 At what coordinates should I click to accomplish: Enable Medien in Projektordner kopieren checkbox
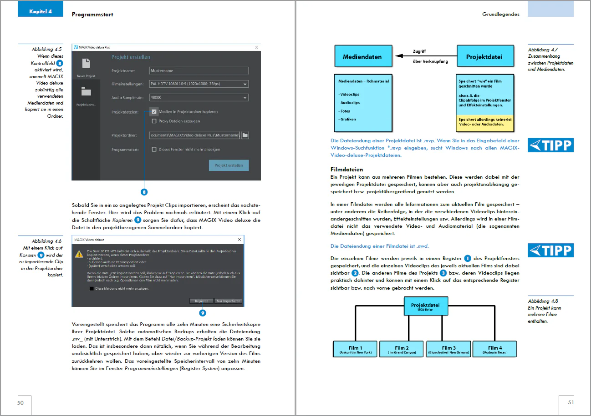click(154, 112)
